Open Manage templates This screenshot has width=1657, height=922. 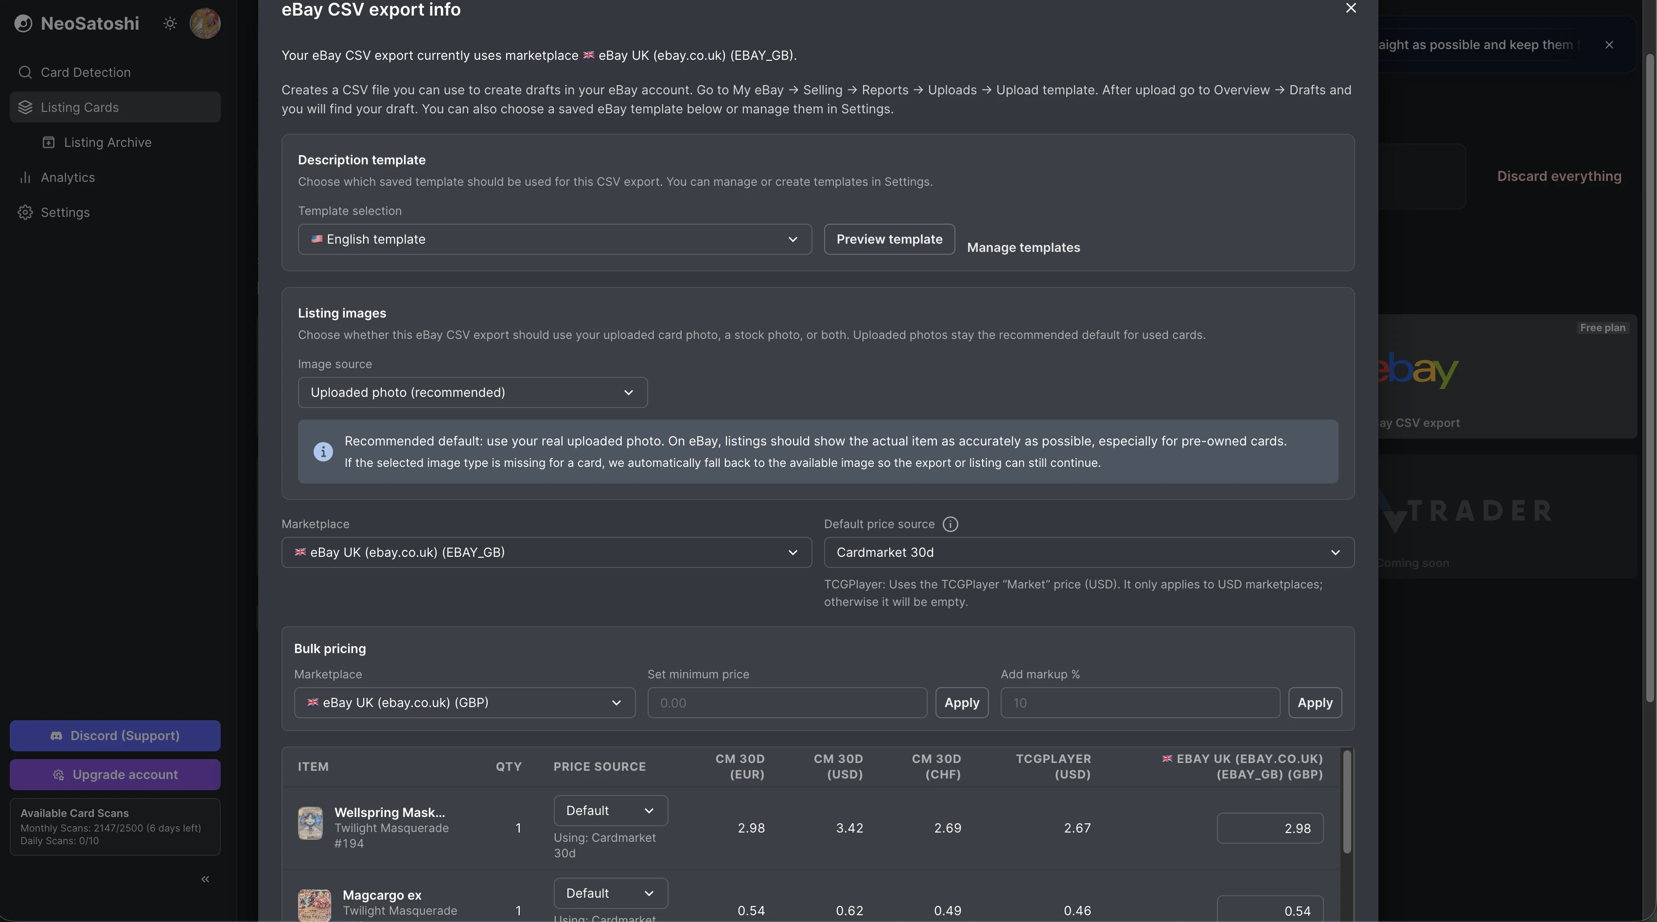[1024, 247]
